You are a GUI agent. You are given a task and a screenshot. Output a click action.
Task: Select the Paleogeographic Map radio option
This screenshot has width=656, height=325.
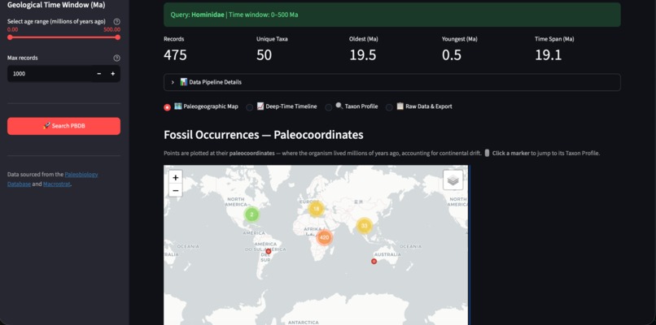click(x=201, y=107)
